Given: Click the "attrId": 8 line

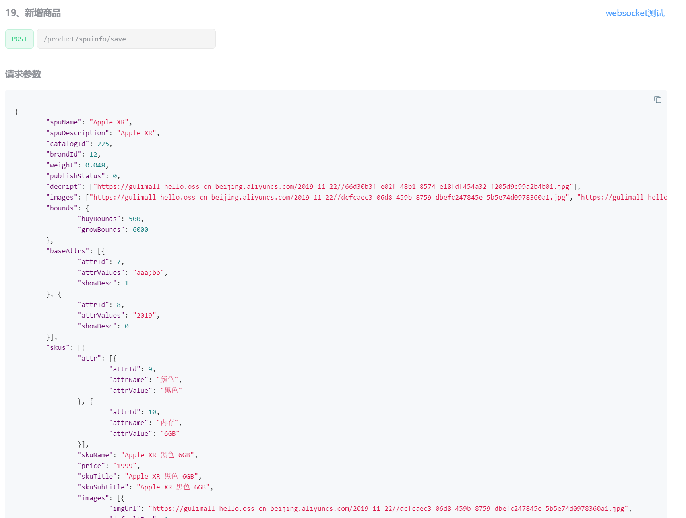Looking at the screenshot, I should click(101, 305).
